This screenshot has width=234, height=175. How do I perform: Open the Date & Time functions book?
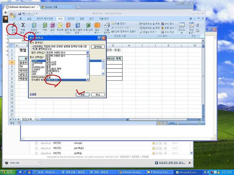pos(68,25)
